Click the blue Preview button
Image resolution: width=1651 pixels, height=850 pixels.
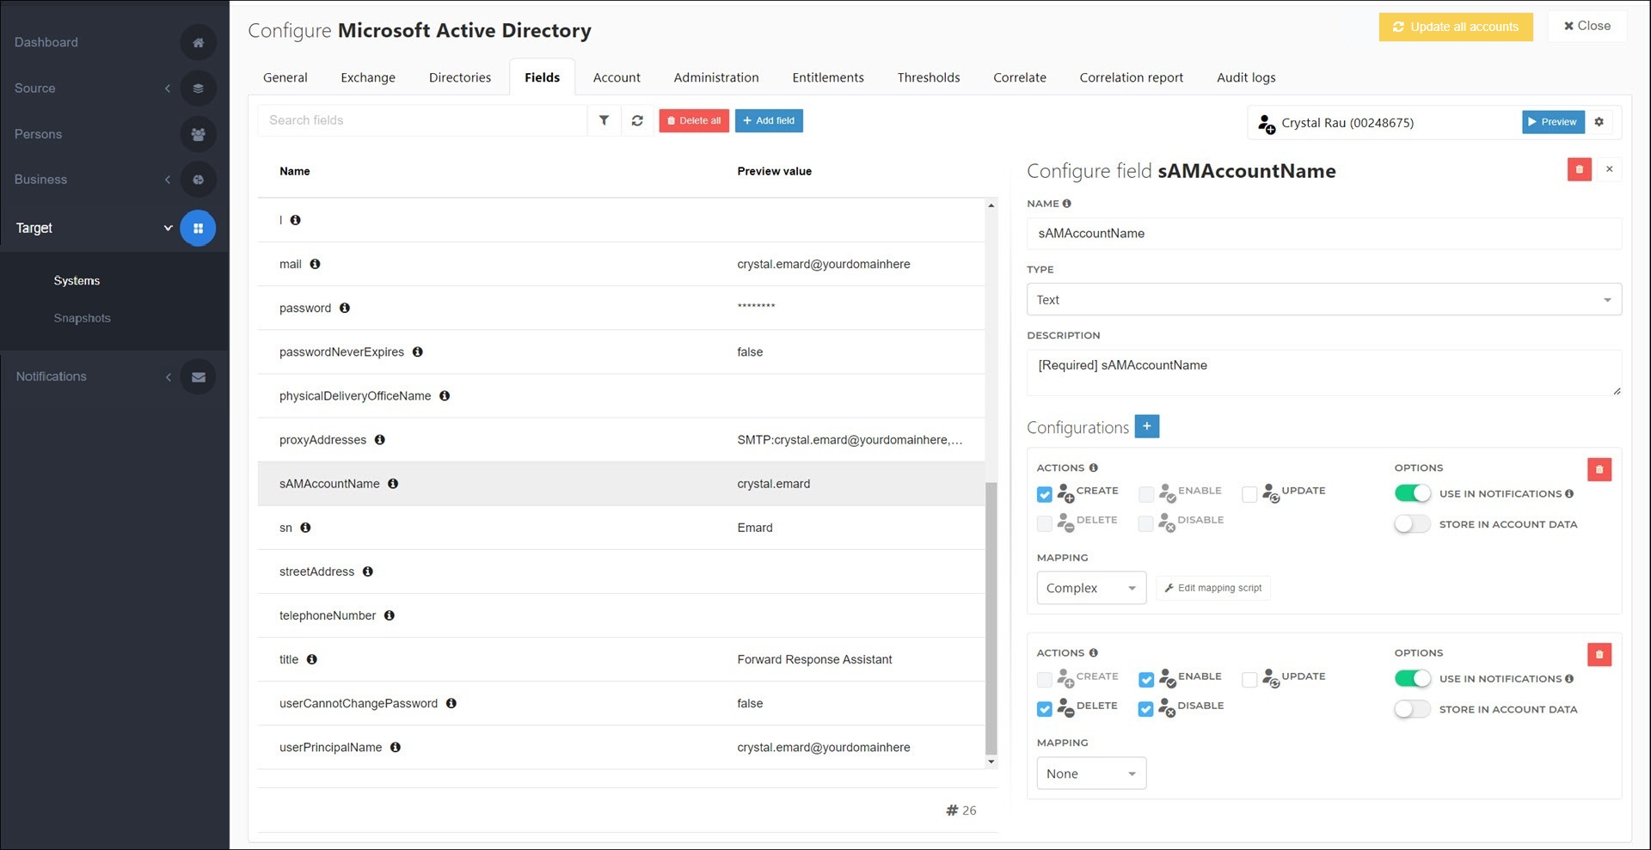pos(1553,122)
